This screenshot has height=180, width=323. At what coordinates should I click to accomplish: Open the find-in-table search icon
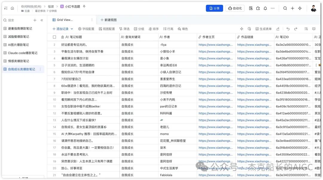306,29
